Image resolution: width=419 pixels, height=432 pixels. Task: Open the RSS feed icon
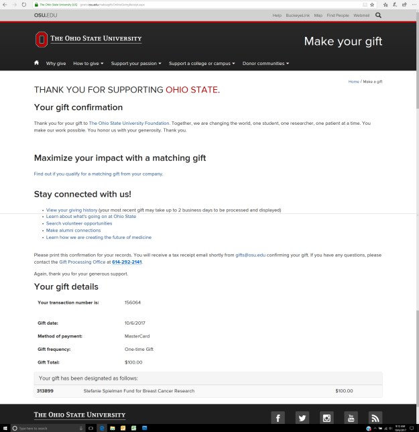coord(375,418)
